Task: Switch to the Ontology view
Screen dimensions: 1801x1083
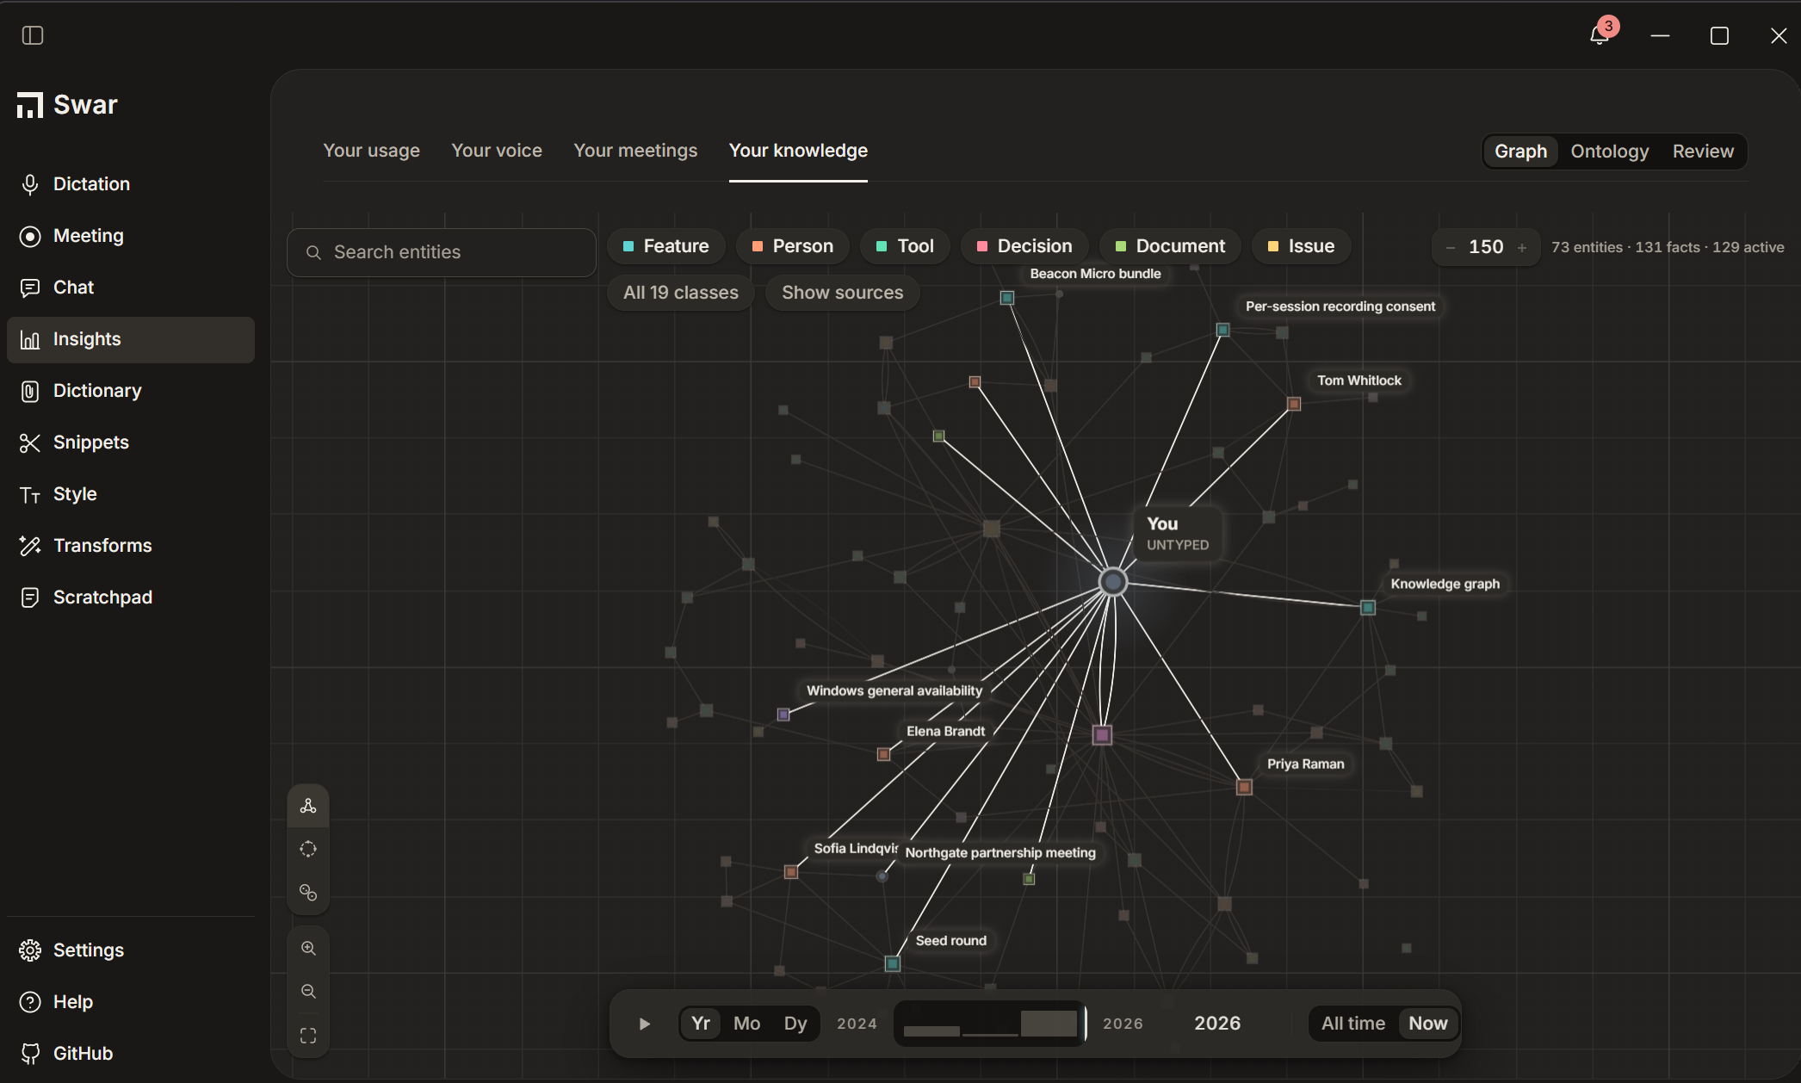Action: [x=1610, y=152]
